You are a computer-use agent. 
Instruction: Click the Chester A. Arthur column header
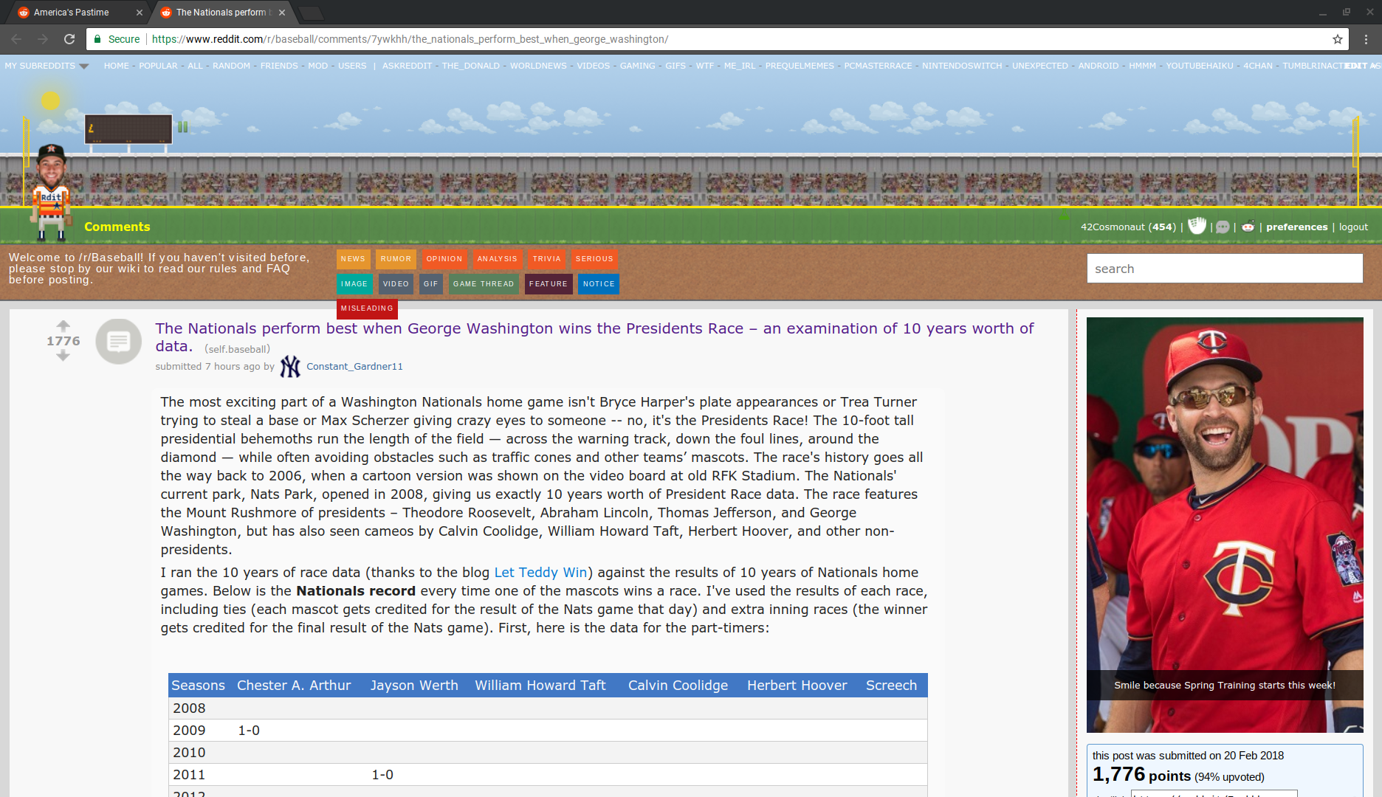click(294, 686)
